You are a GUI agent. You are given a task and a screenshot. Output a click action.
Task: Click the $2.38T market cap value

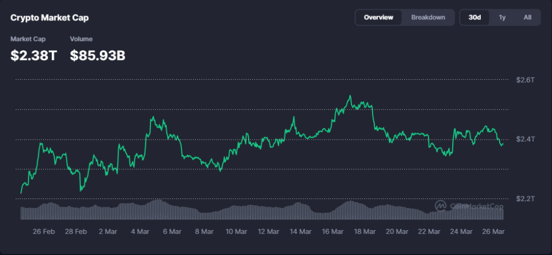33,54
